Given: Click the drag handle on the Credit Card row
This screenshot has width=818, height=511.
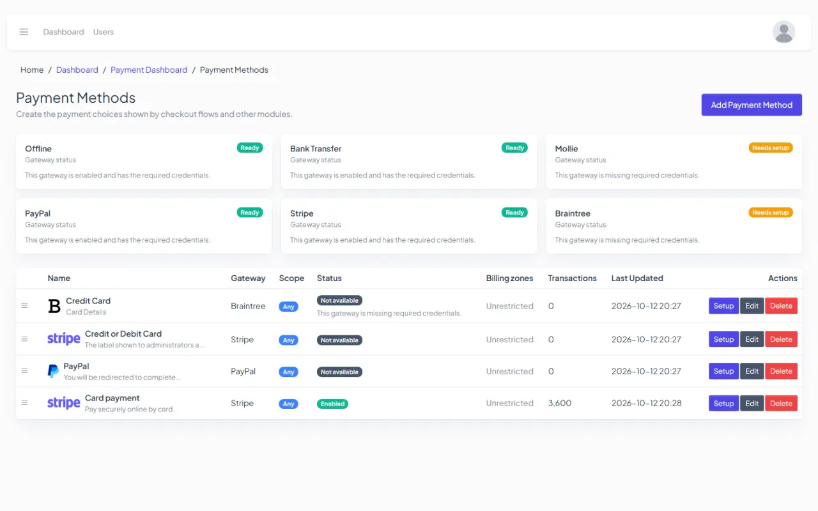Looking at the screenshot, I should (25, 306).
